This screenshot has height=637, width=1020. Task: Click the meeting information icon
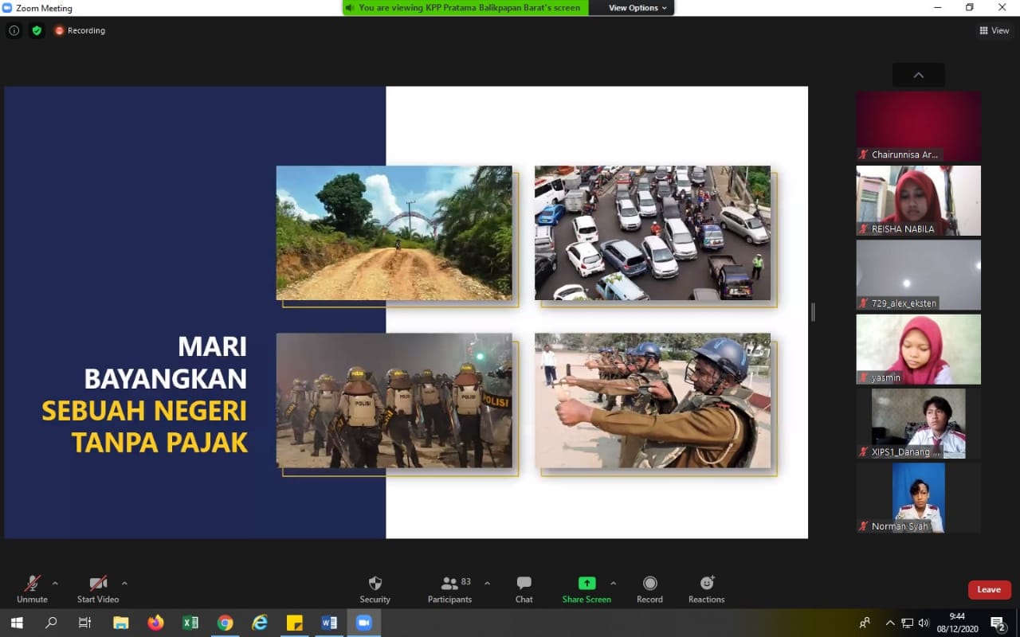tap(14, 30)
